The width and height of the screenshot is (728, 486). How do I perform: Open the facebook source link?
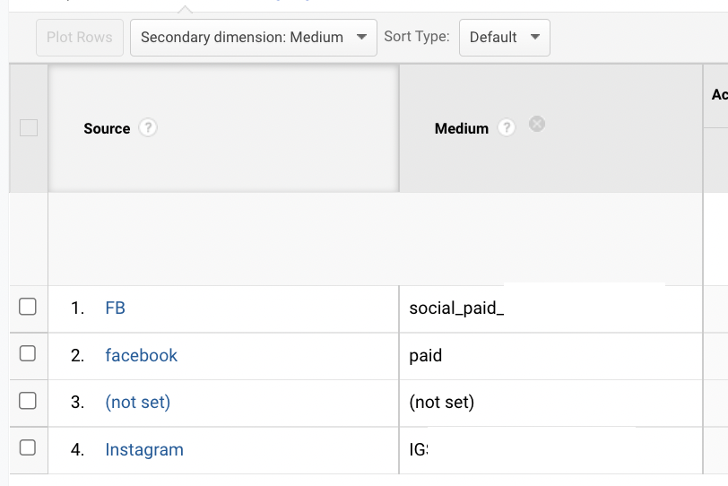click(x=141, y=355)
